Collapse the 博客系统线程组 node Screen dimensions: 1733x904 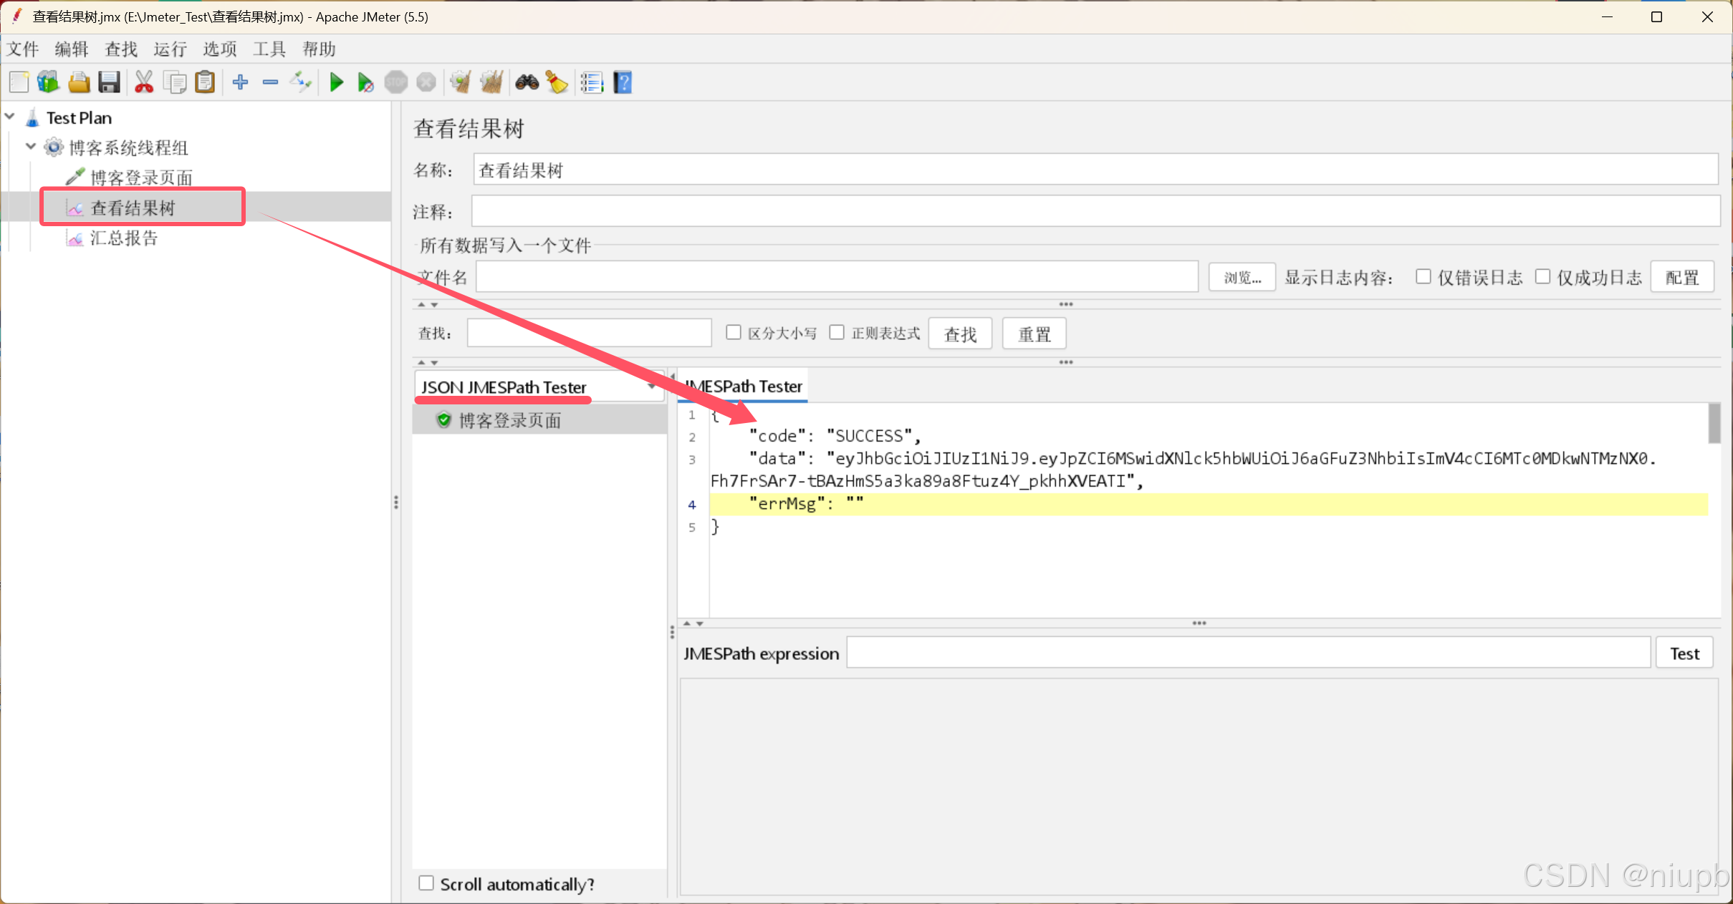(31, 147)
